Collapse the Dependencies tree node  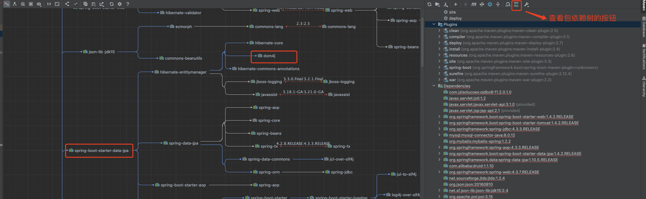point(434,86)
